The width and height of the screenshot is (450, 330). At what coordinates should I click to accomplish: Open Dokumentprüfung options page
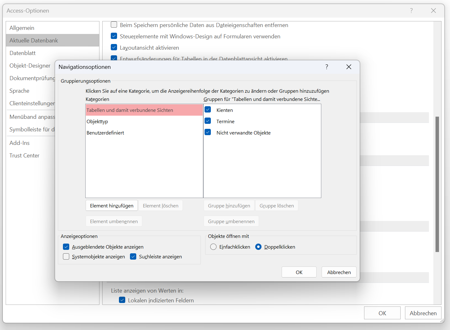click(31, 78)
